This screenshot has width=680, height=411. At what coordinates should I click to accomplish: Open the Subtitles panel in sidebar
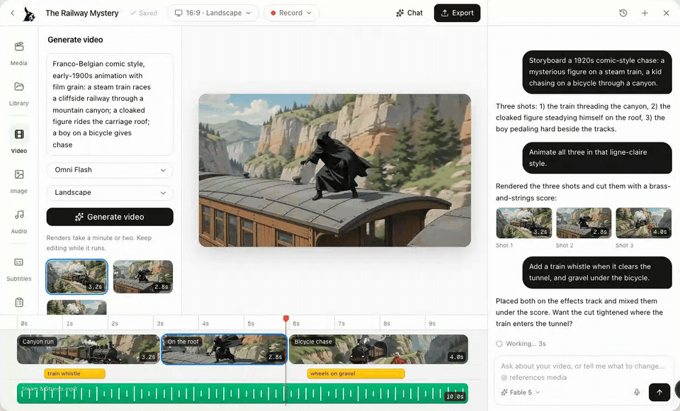[x=19, y=269]
